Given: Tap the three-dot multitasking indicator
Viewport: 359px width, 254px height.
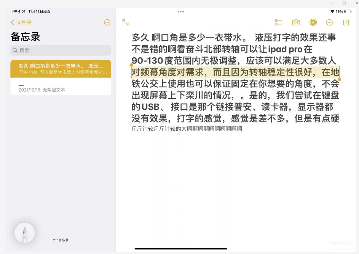Looking at the screenshot, I should [181, 12].
